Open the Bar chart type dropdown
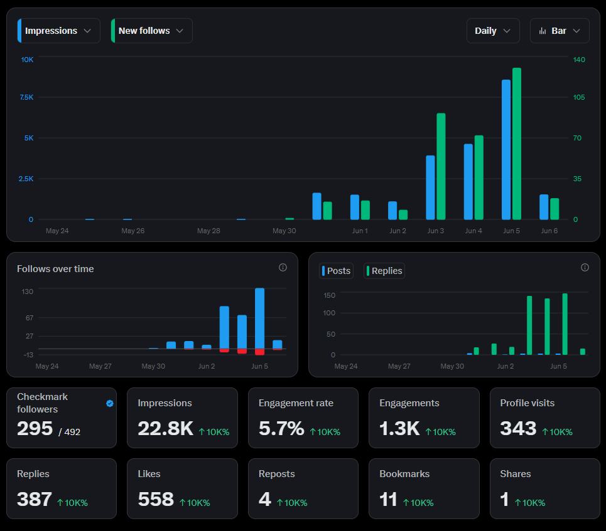This screenshot has width=606, height=531. pyautogui.click(x=560, y=31)
